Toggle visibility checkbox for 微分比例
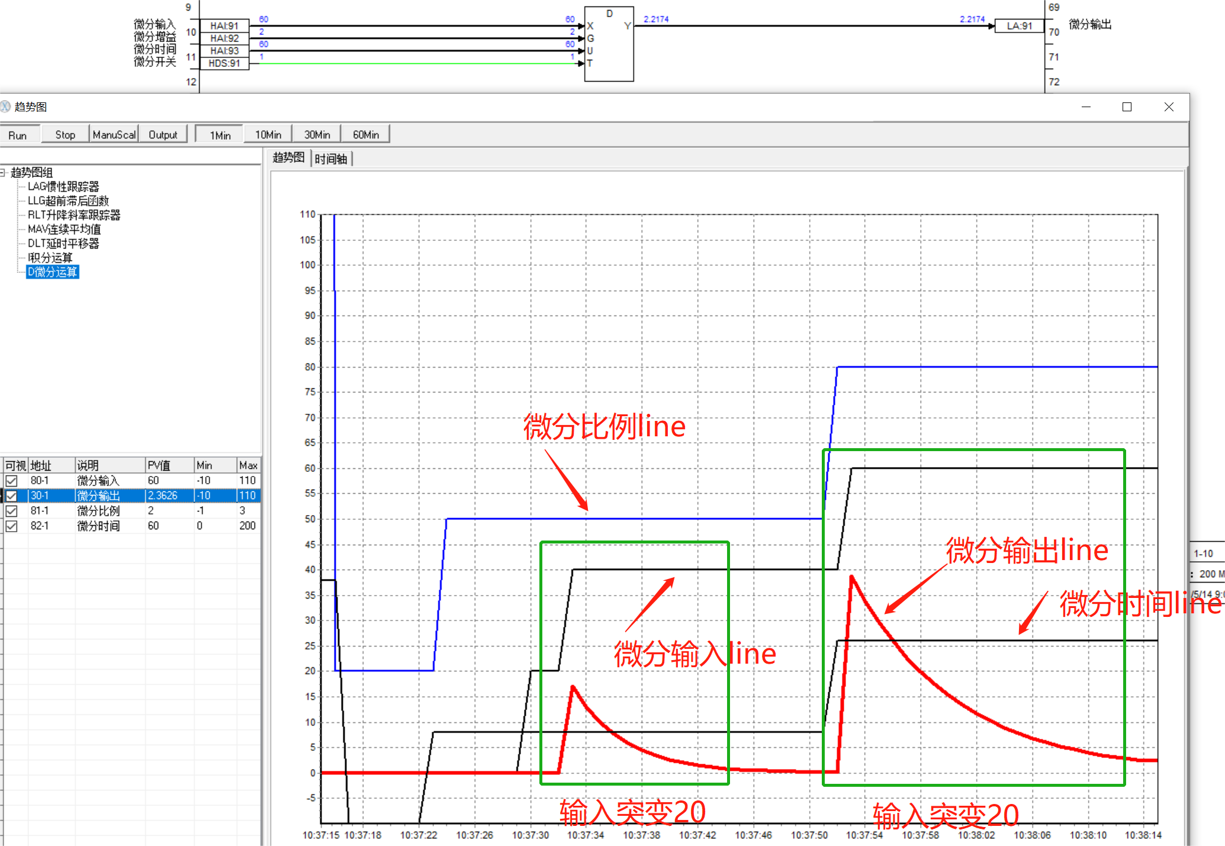 click(11, 510)
